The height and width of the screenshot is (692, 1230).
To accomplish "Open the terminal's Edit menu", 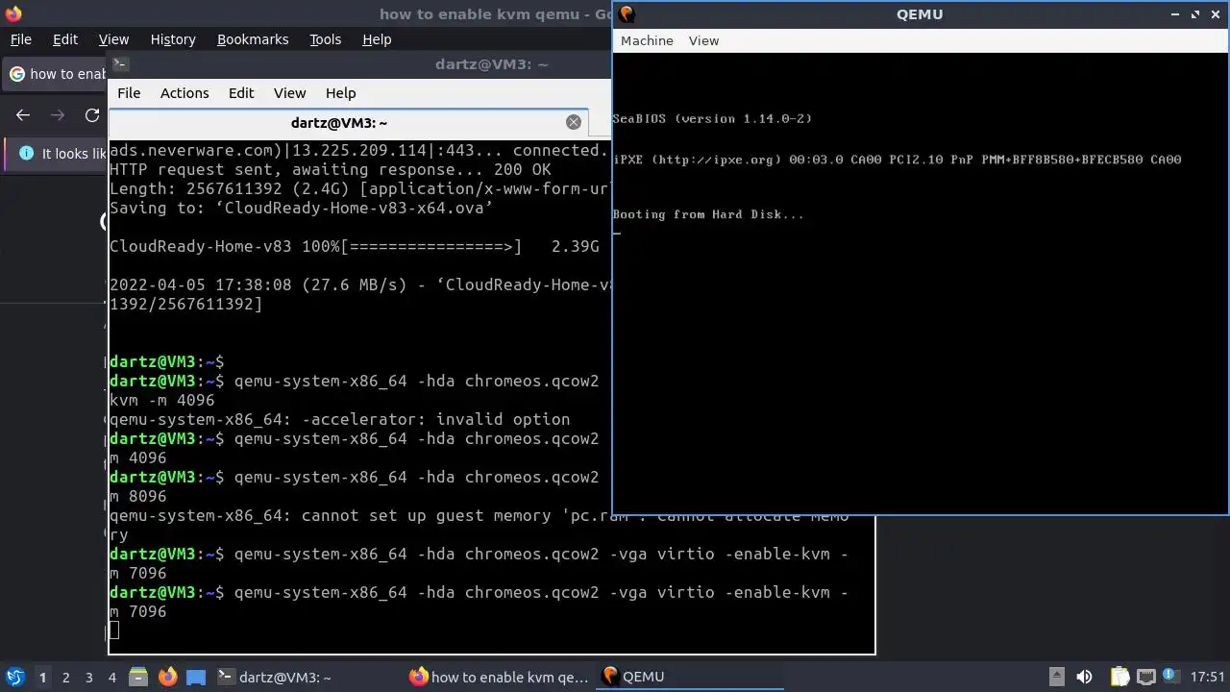I will [241, 93].
